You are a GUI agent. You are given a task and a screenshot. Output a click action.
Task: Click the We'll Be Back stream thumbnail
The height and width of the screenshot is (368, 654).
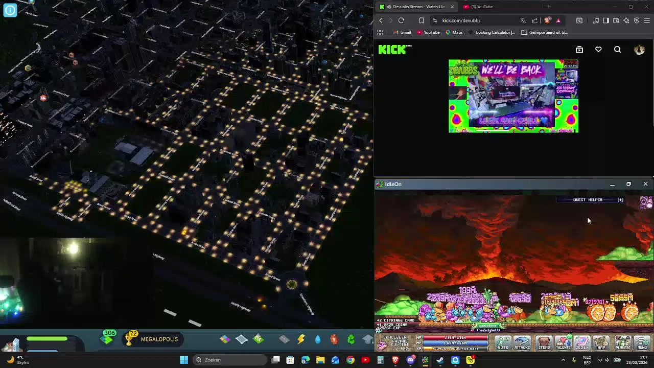point(513,96)
